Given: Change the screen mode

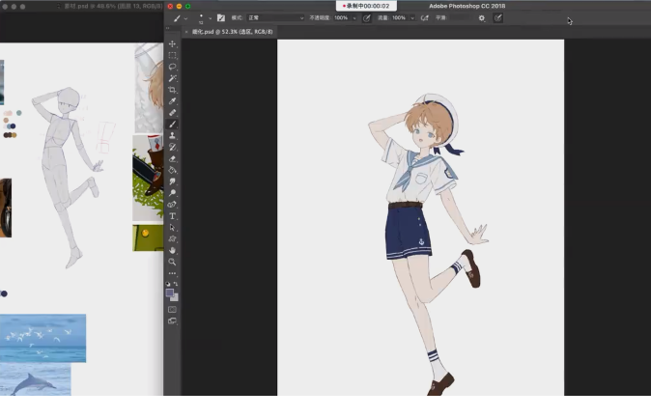Looking at the screenshot, I should tap(172, 321).
